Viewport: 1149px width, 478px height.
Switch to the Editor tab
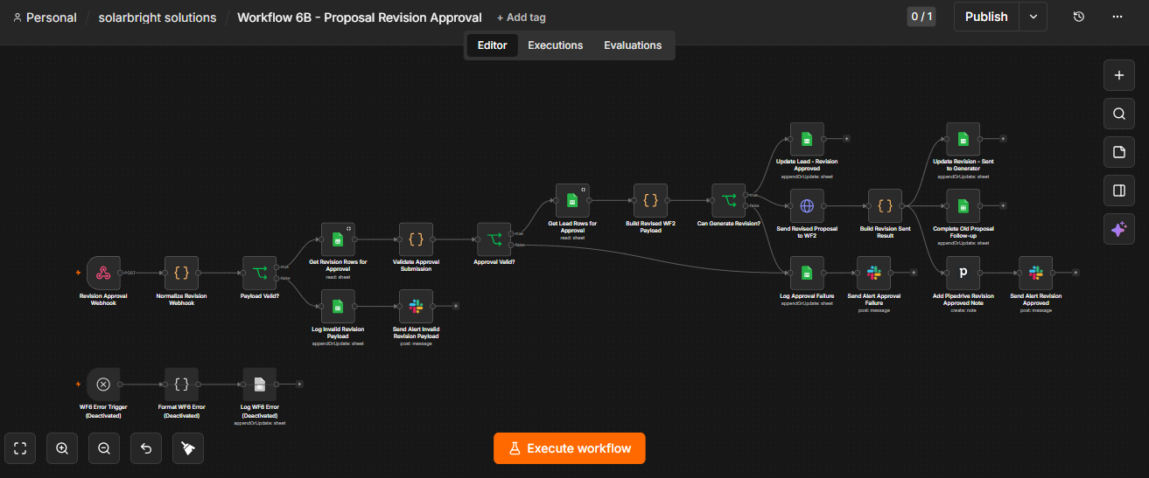pos(492,45)
